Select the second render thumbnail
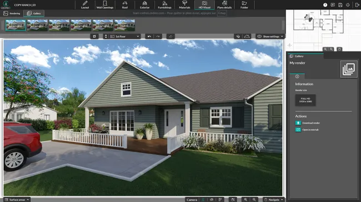Viewport: 361px width, 202px height. (37, 25)
